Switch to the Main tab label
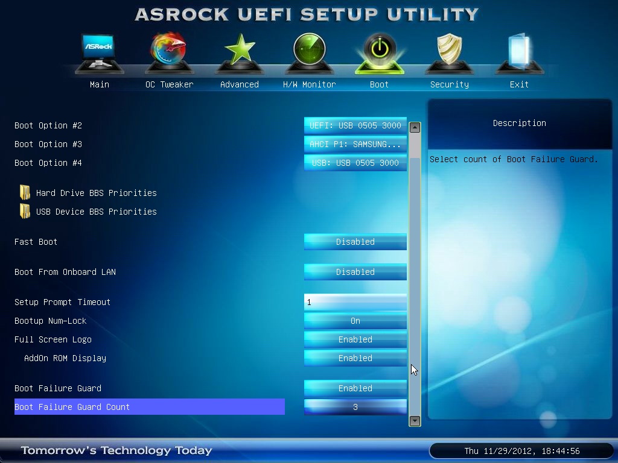The width and height of the screenshot is (618, 463). 100,84
